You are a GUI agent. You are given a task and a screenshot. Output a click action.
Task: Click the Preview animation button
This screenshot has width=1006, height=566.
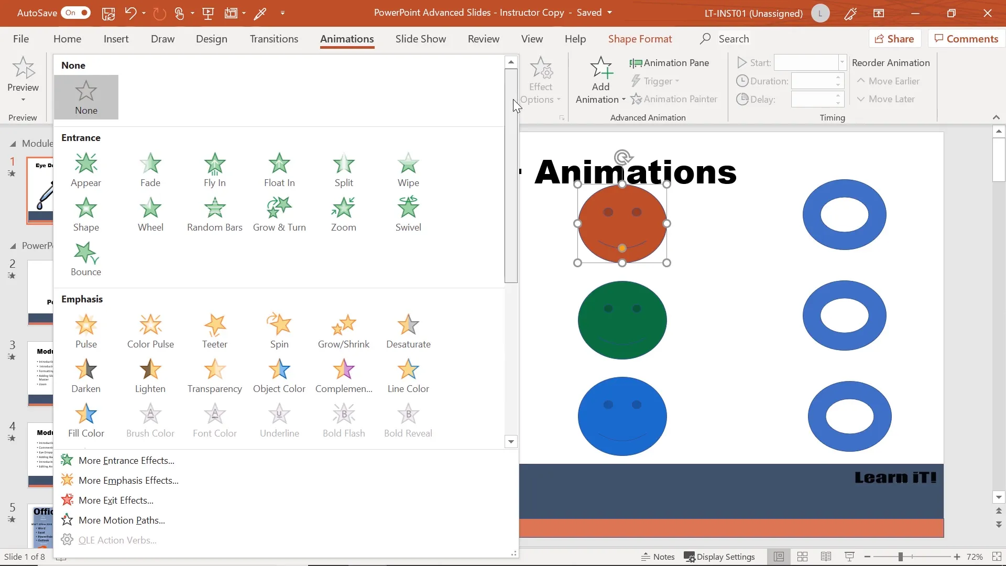23,73
